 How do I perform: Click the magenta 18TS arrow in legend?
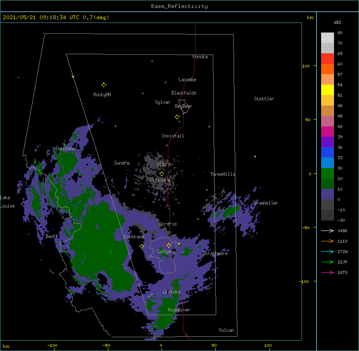pyautogui.click(x=327, y=272)
